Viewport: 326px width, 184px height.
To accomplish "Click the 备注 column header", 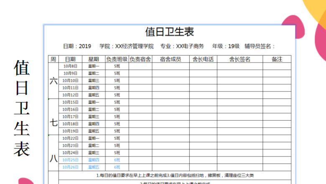I will pos(277,59).
